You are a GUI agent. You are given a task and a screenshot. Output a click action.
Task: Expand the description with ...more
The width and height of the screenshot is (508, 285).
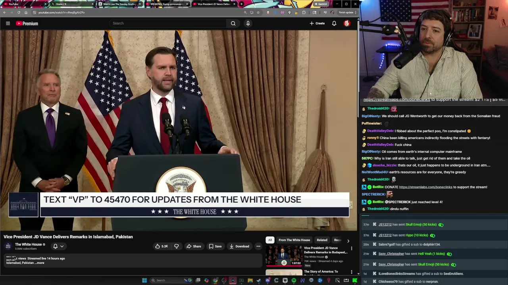(40, 263)
